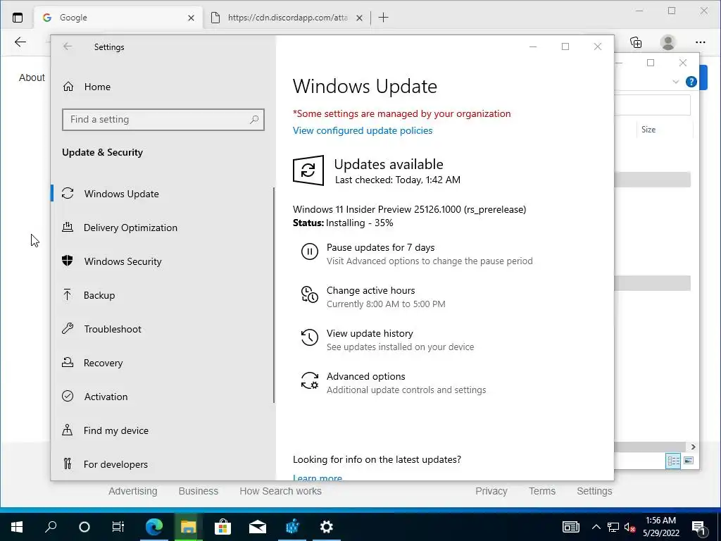Click the taskbar clock and date
The image size is (721, 541).
(660, 527)
